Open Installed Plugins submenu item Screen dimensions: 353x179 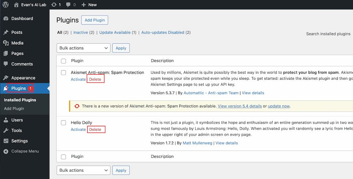(20, 100)
